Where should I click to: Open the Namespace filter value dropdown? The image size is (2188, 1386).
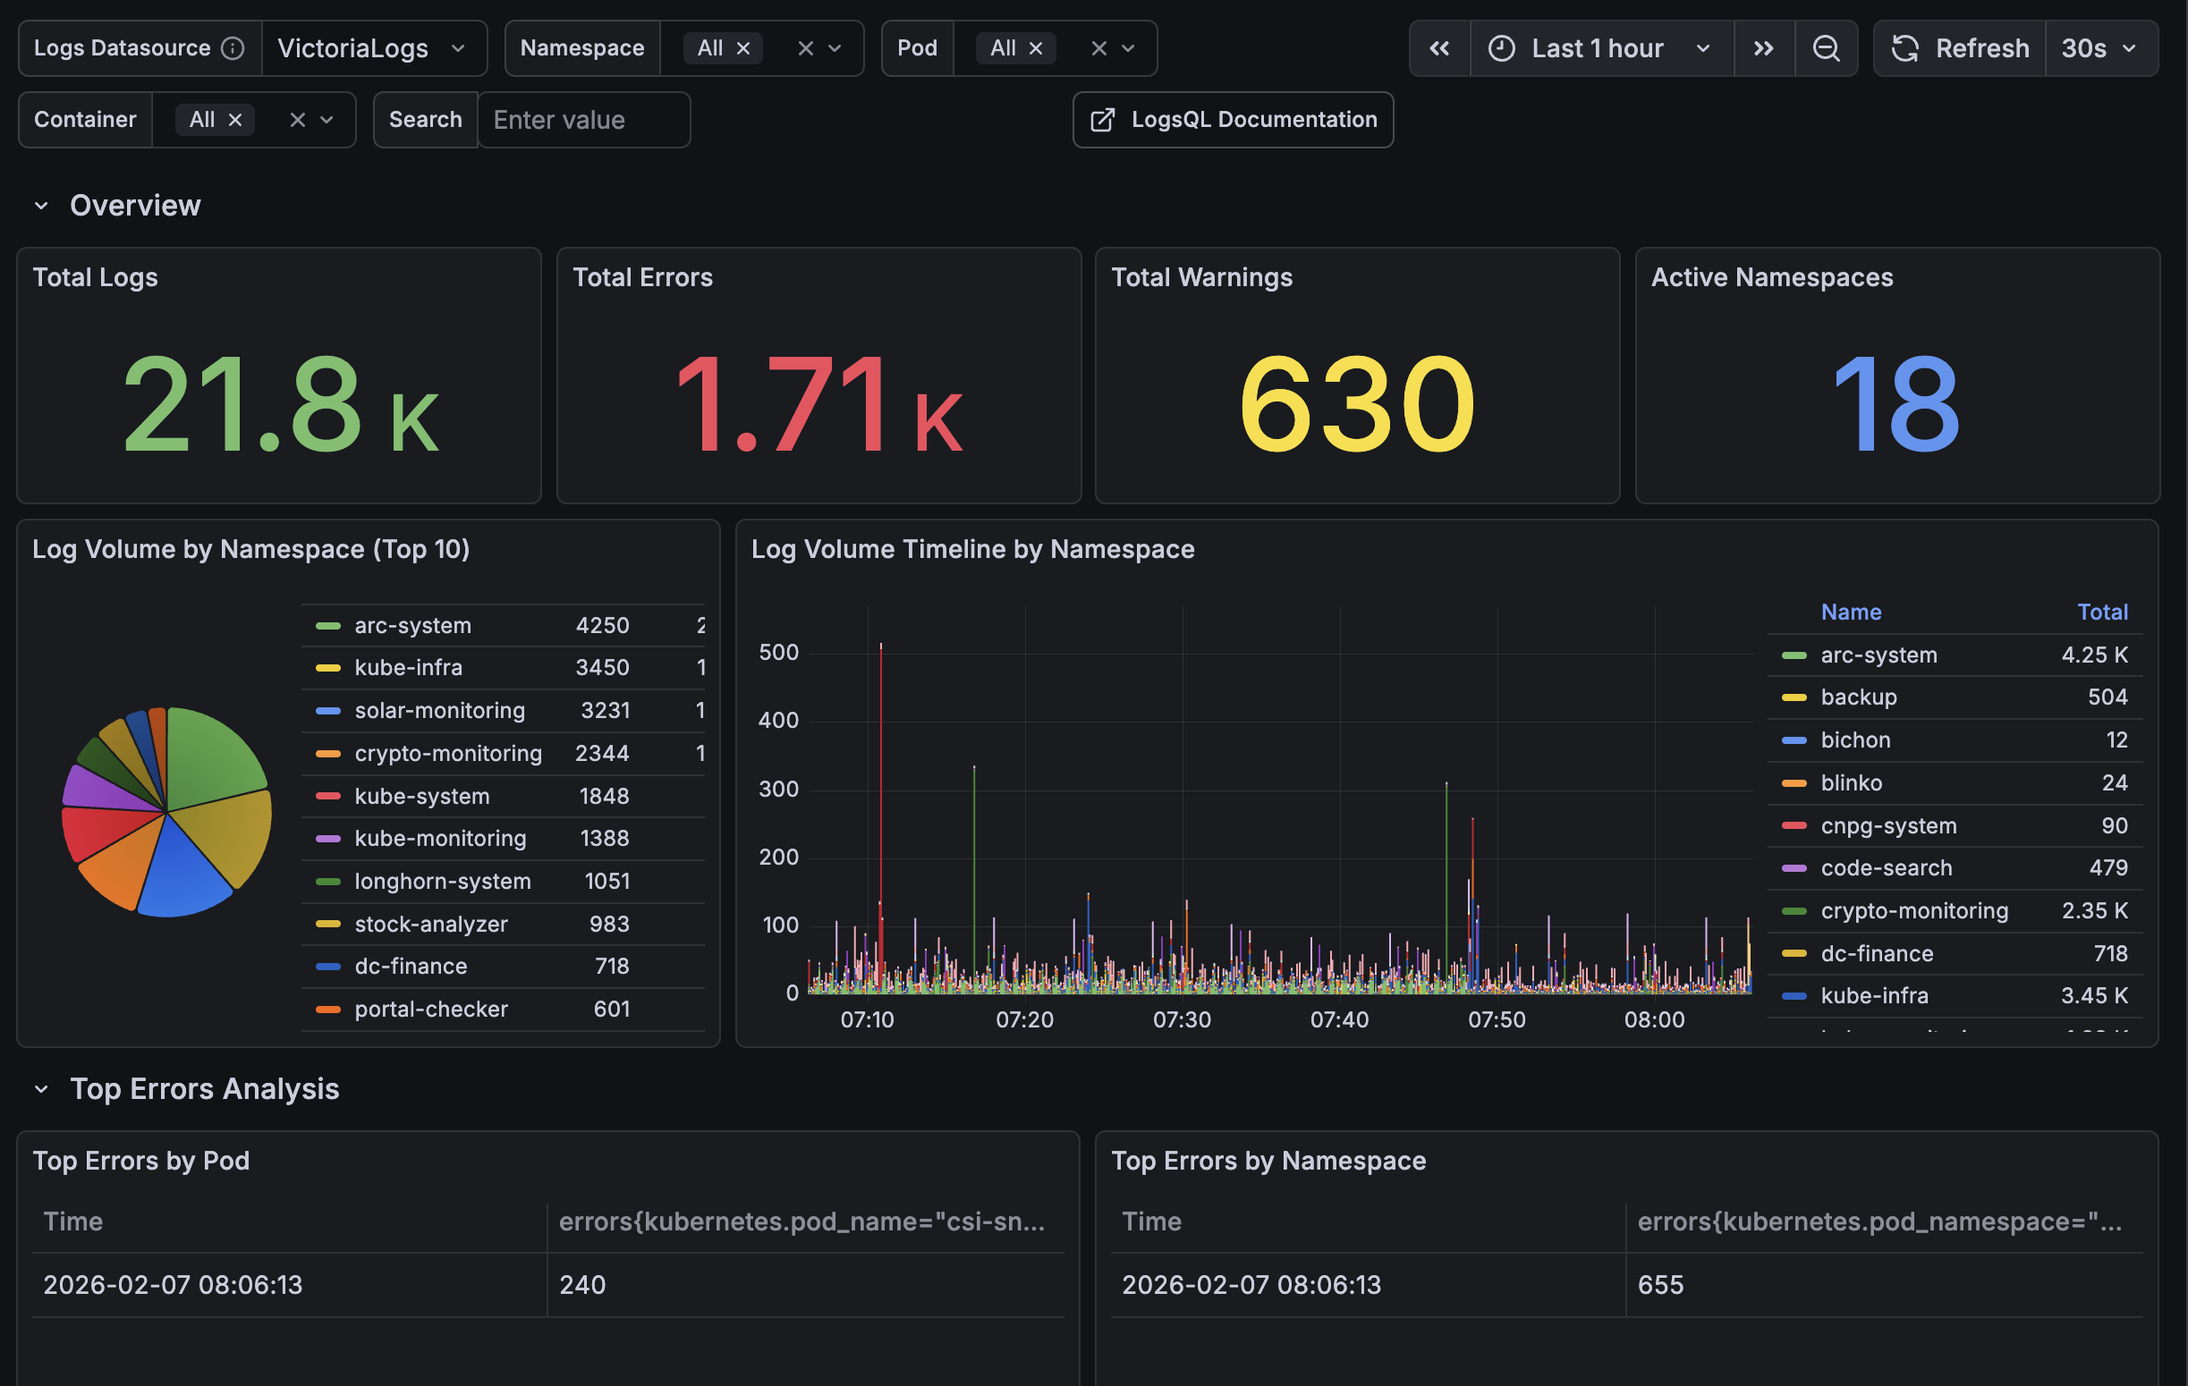(835, 47)
